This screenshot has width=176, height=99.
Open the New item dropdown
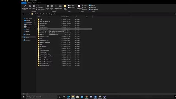[71, 5]
